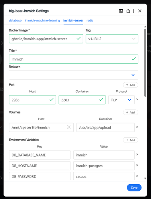Remove the 2283 port mapping row
Image resolution: width=151 pixels, height=199 pixels.
[x=137, y=99]
